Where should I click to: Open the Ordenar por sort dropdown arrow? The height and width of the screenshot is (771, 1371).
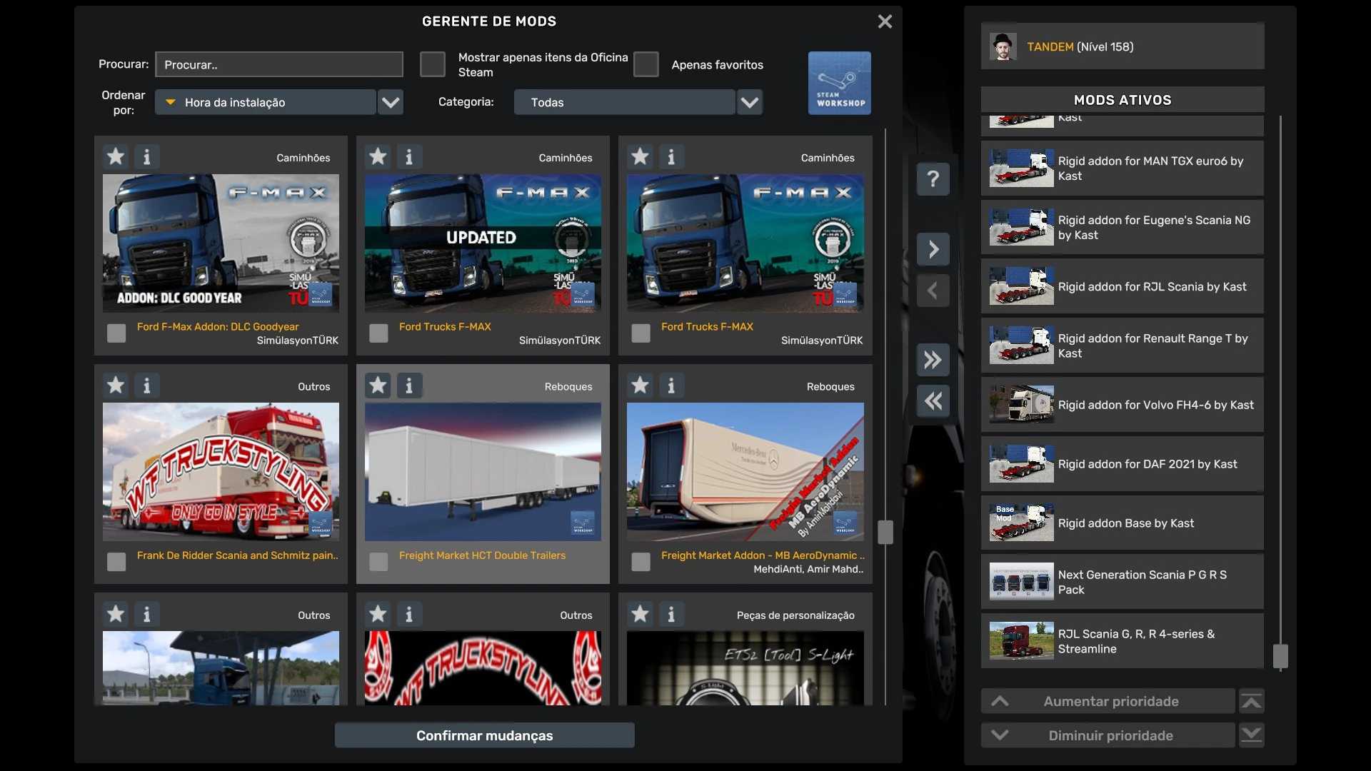[391, 102]
